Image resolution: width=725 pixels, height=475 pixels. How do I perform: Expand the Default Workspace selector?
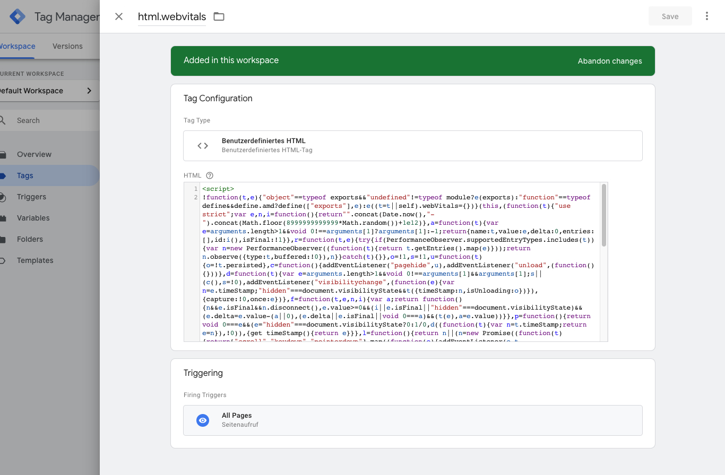48,91
